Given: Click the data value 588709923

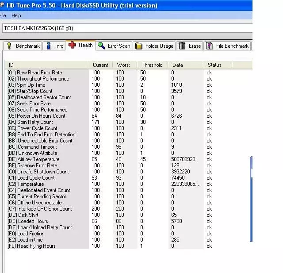Looking at the screenshot, I should point(183,159).
